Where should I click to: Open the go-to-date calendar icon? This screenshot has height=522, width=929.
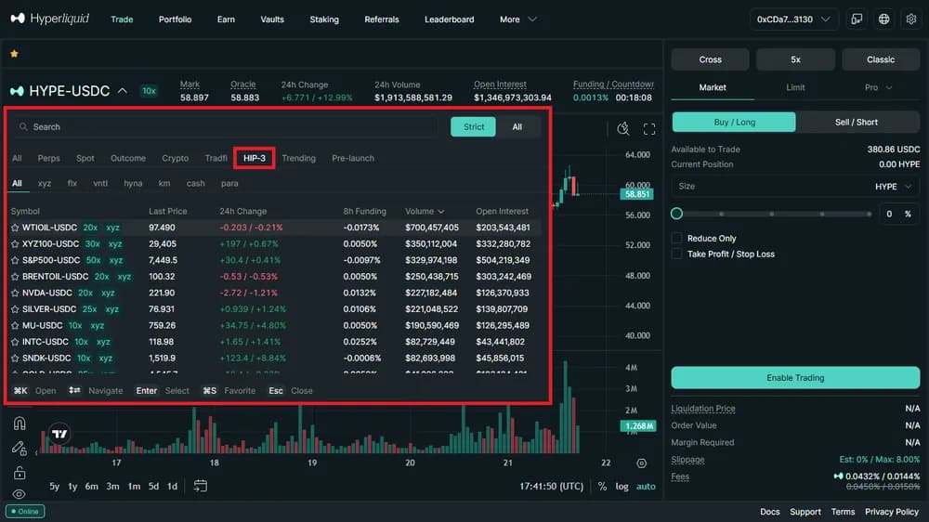pyautogui.click(x=201, y=486)
